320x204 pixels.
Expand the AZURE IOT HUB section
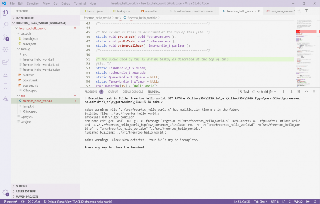tap(26, 191)
